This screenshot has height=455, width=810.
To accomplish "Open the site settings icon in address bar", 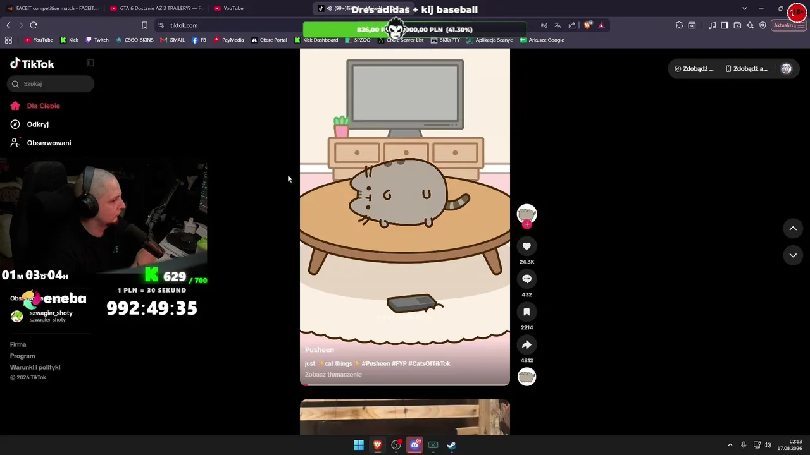I will 161,25.
